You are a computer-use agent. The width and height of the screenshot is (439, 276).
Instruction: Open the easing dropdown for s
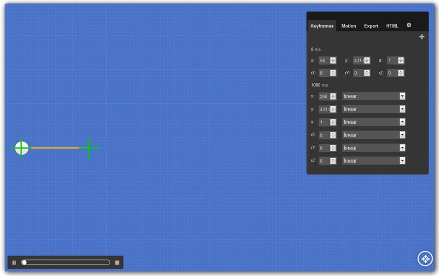(402, 122)
